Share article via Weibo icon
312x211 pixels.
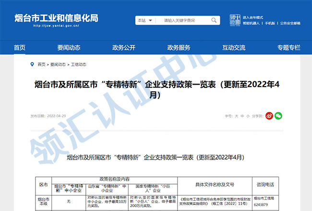pos(269,116)
